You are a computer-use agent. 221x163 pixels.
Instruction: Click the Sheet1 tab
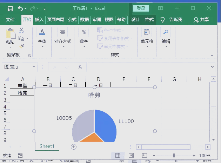47,146
